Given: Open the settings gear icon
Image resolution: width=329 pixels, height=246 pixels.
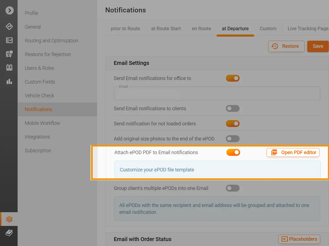Looking at the screenshot, I should (x=9, y=219).
